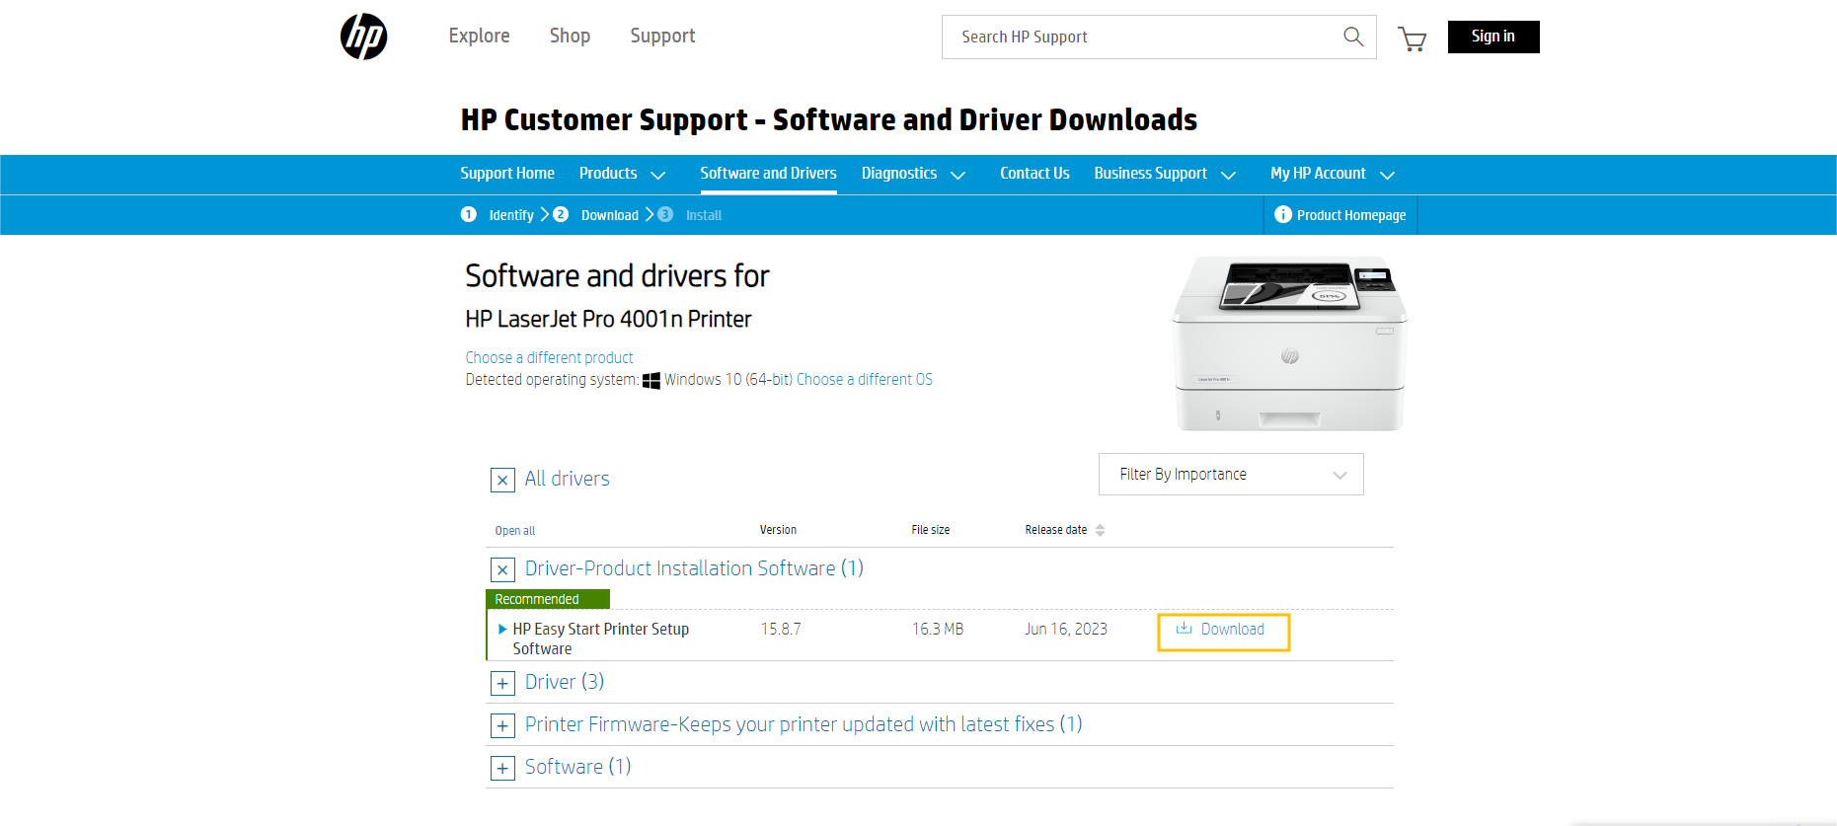Select Software and Drivers tab
Image resolution: width=1837 pixels, height=826 pixels.
pyautogui.click(x=768, y=174)
